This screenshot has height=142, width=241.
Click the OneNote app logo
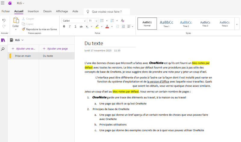10,3
